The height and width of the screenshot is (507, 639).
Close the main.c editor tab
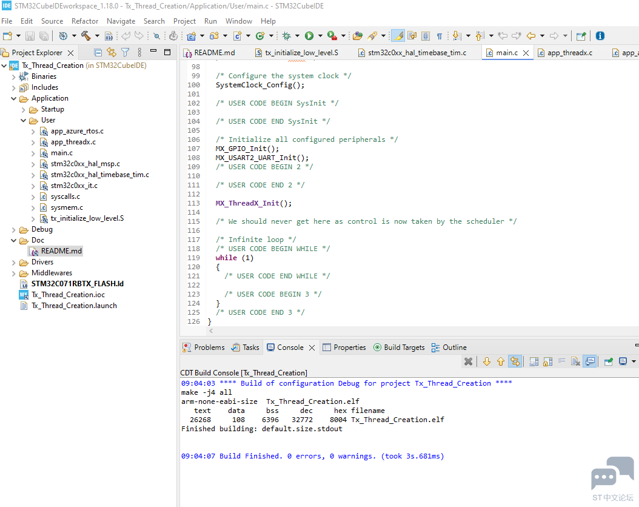tap(526, 53)
